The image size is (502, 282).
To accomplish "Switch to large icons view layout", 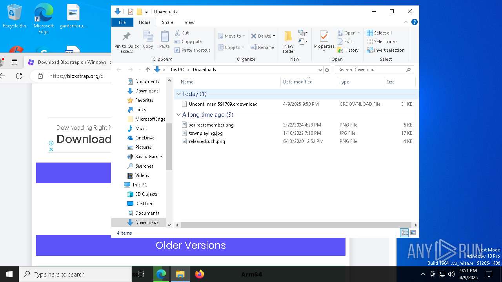I will [x=413, y=233].
